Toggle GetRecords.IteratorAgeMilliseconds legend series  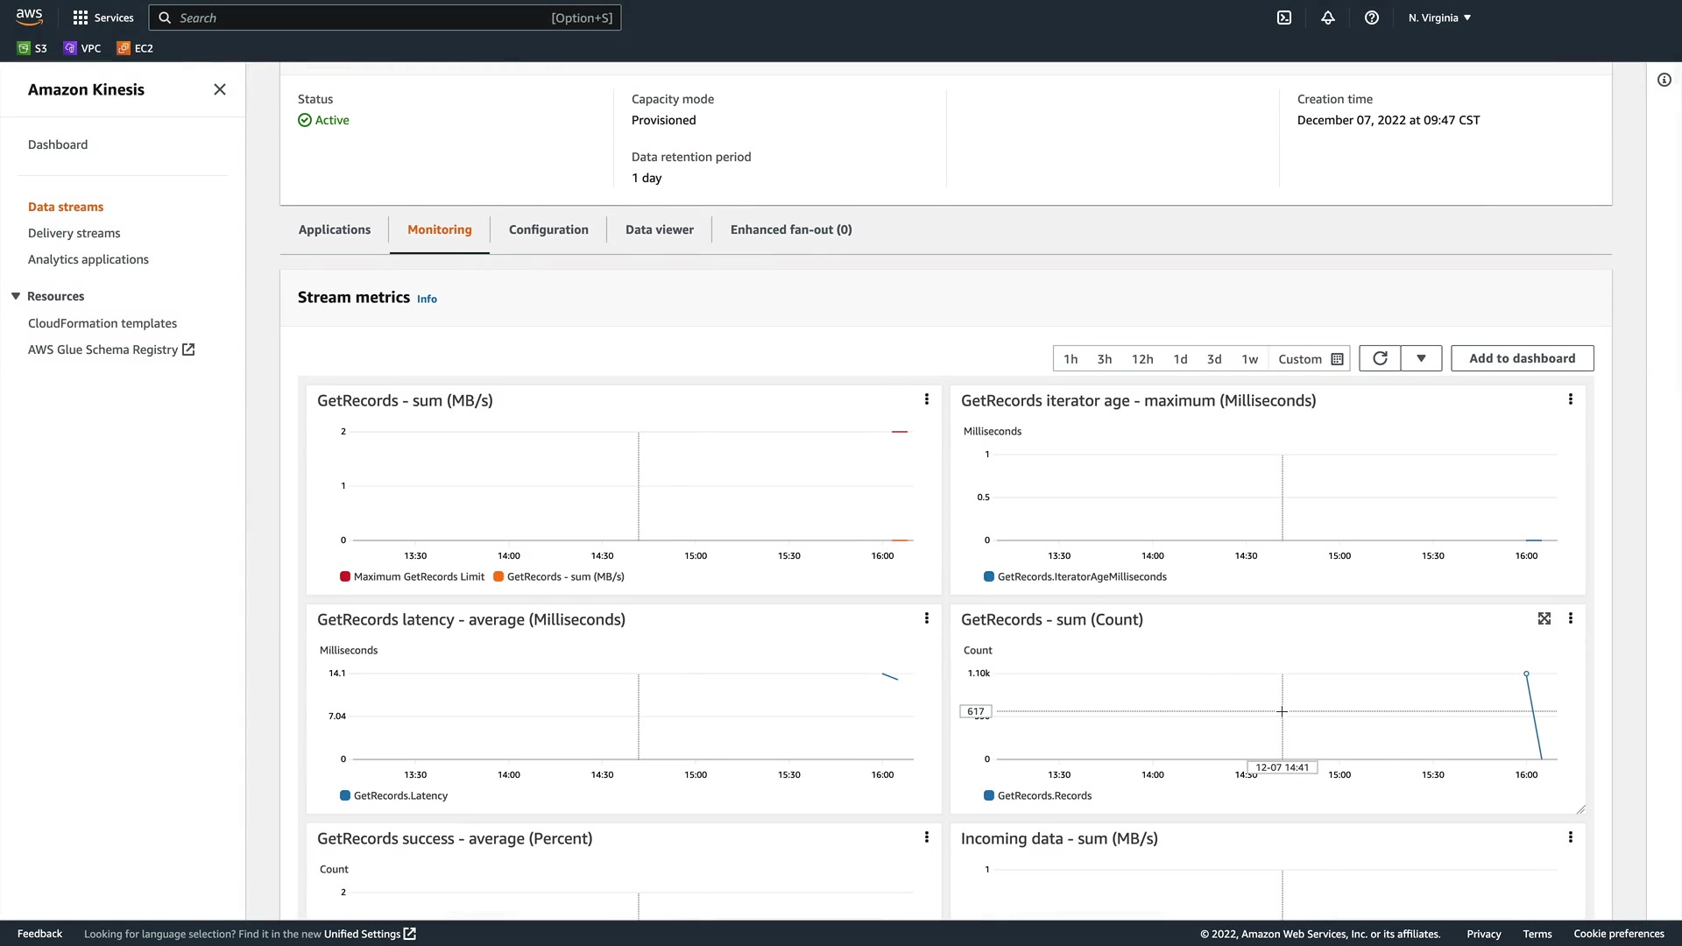(1075, 576)
